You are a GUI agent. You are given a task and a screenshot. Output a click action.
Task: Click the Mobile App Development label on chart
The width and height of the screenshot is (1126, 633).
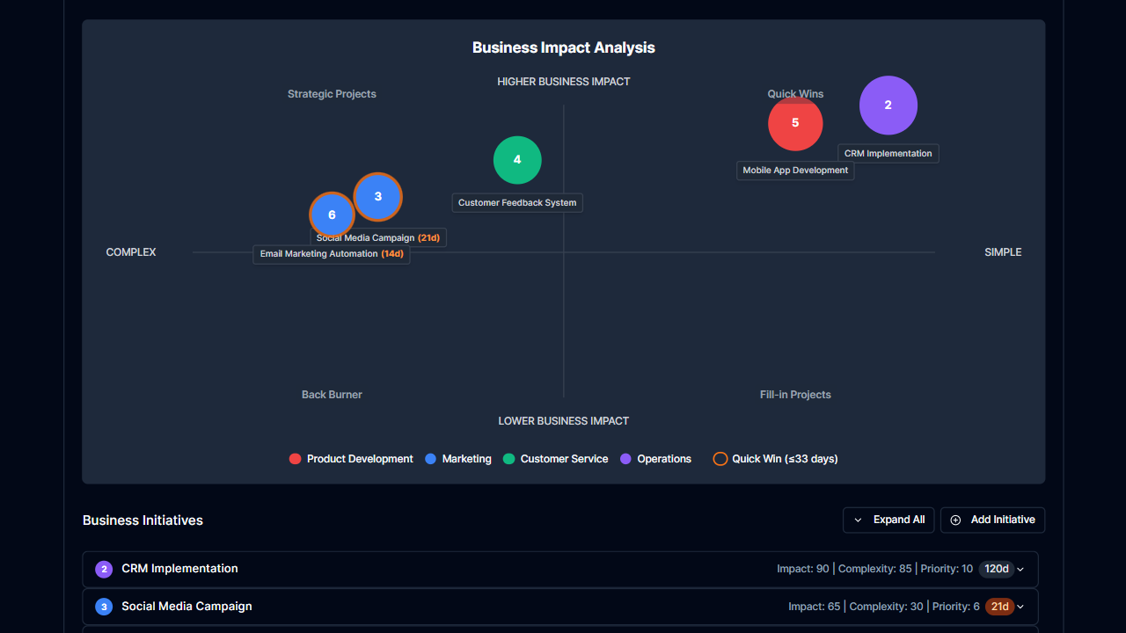pos(795,170)
